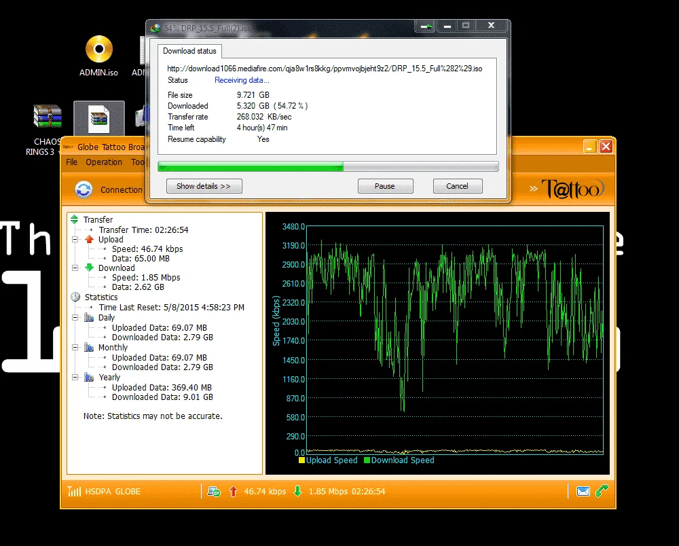Click the Statistics clock icon
Image resolution: width=679 pixels, height=546 pixels.
[75, 297]
